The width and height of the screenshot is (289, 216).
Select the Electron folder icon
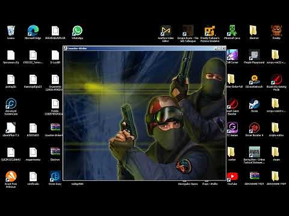(x=254, y=31)
